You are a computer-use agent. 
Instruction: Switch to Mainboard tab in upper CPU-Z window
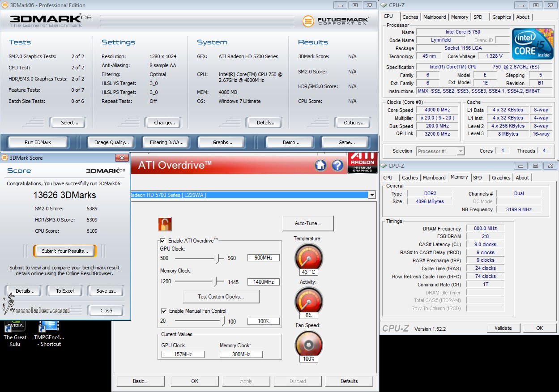[435, 17]
